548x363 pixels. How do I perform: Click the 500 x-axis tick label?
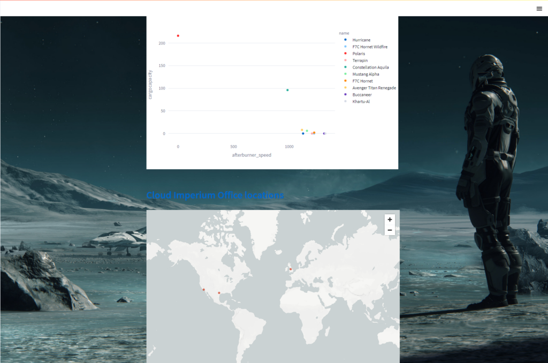point(233,147)
